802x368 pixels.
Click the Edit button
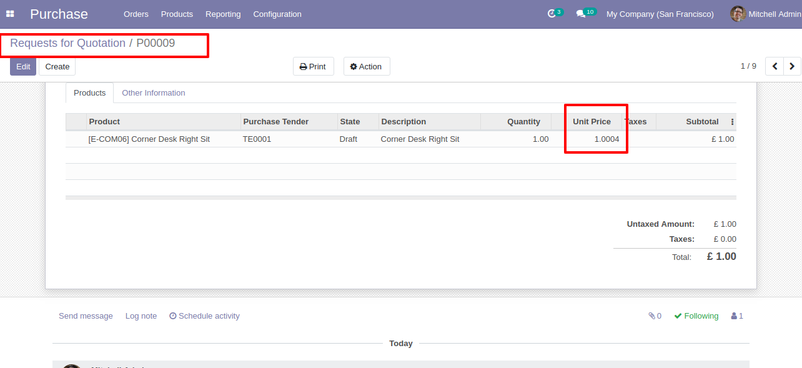[x=23, y=66]
